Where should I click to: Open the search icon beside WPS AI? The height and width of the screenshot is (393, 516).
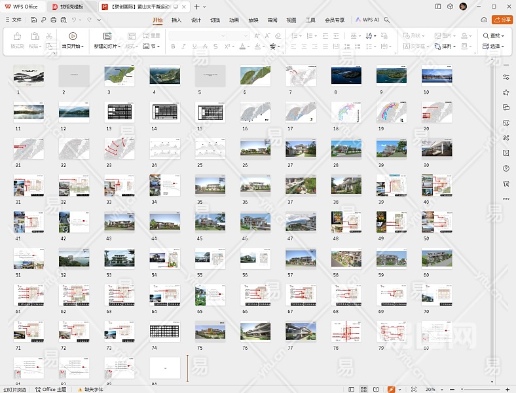pos(387,20)
